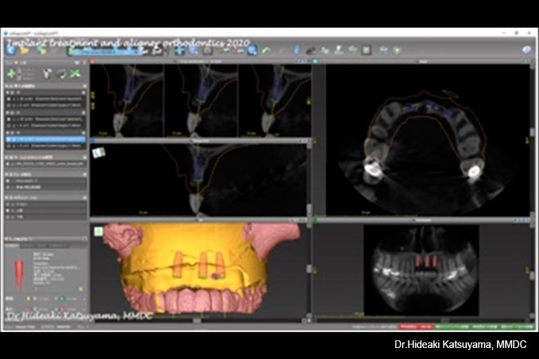Click the green square icon in 3D view
Viewport: 539px width, 359px height.
[x=98, y=231]
